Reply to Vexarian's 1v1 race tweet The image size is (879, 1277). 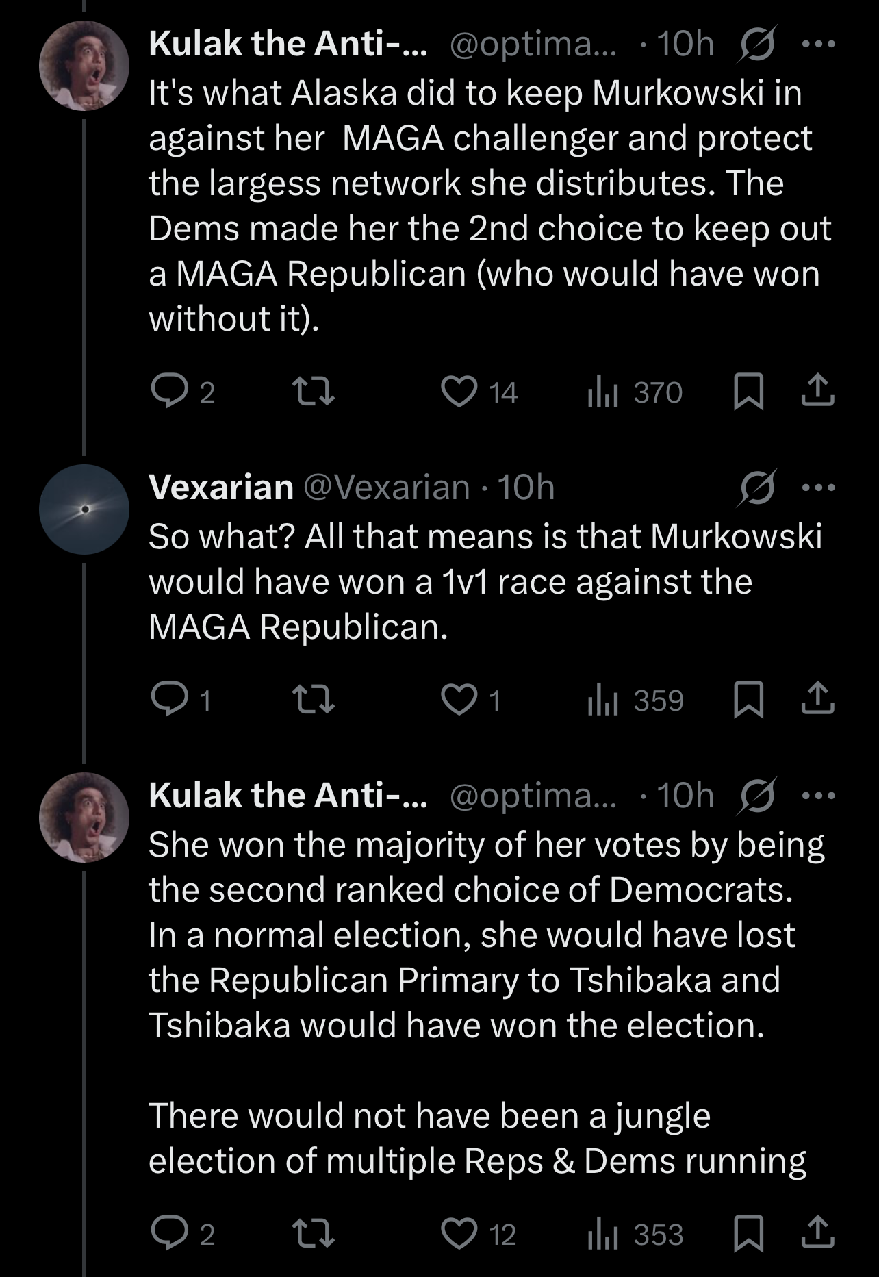(x=181, y=700)
